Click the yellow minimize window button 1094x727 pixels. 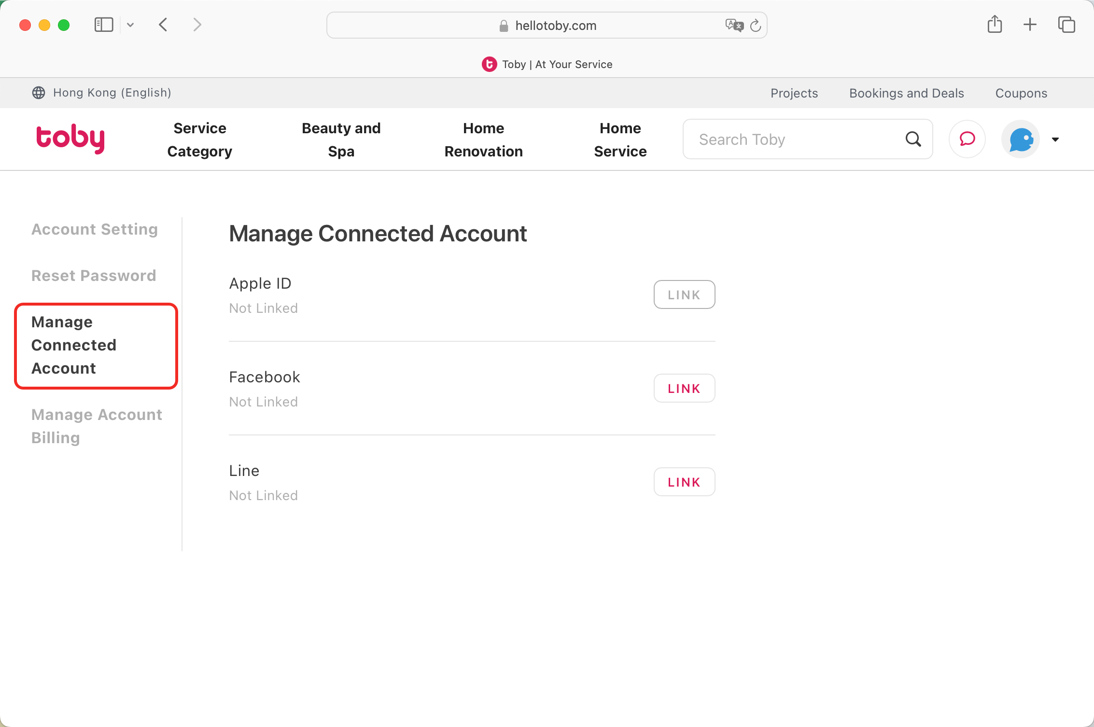(x=44, y=25)
